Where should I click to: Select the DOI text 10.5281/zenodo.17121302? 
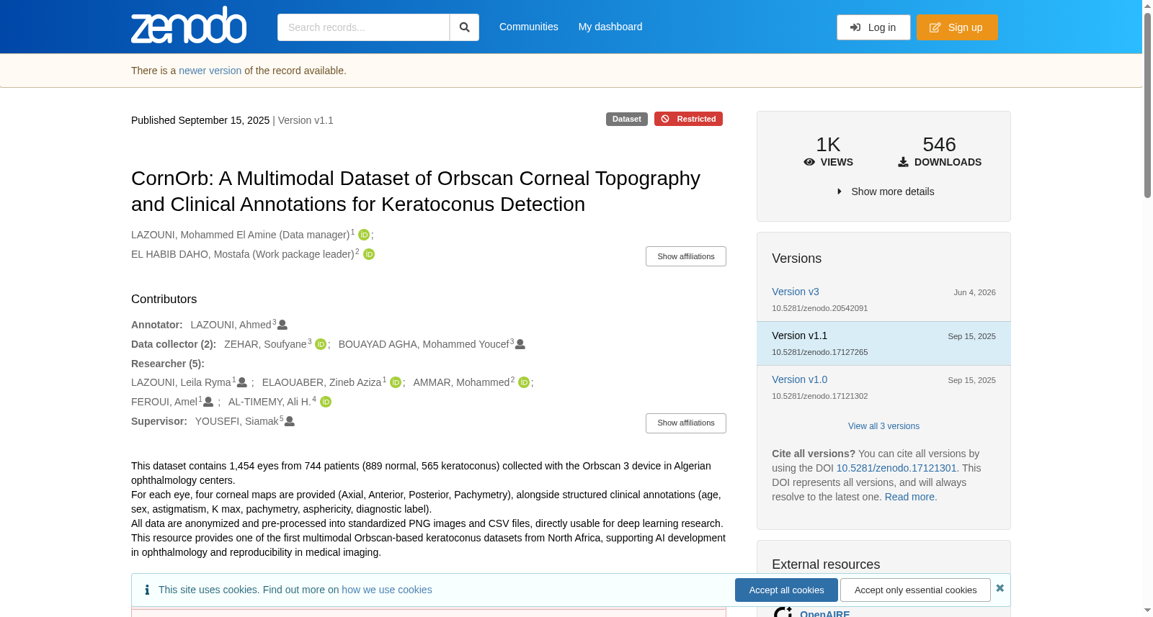819,396
